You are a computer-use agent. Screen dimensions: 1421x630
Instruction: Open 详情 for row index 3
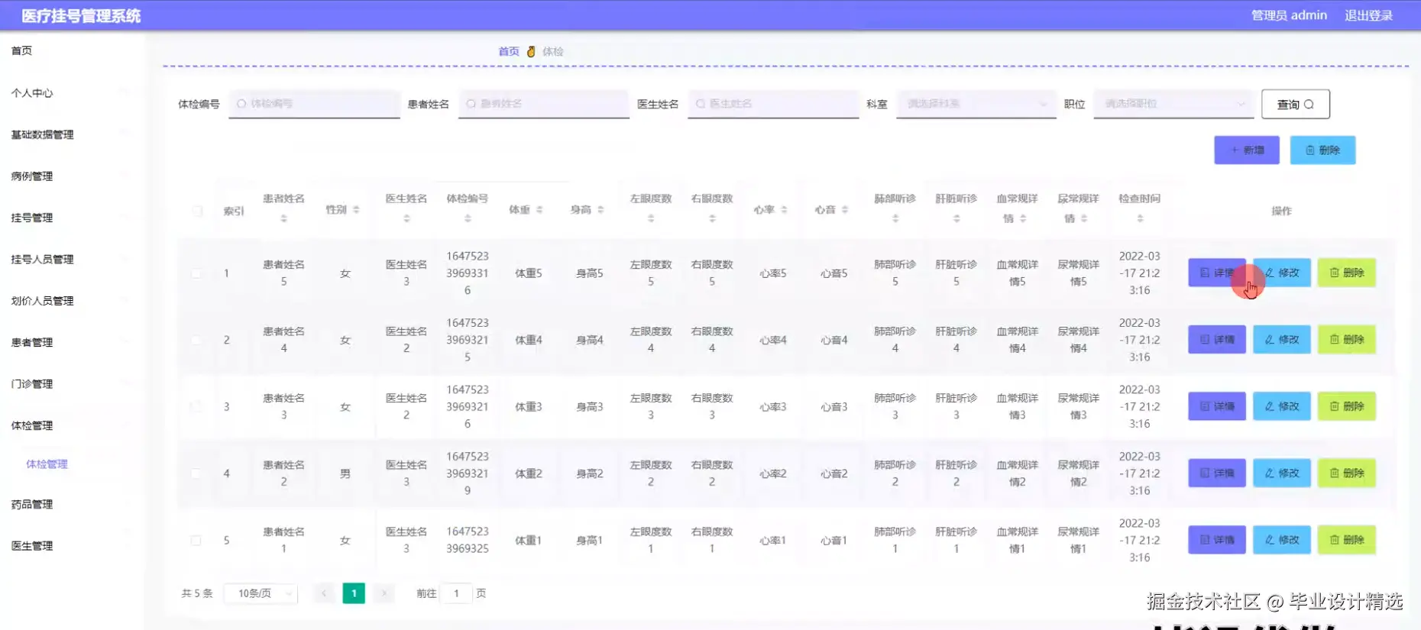[1216, 406]
